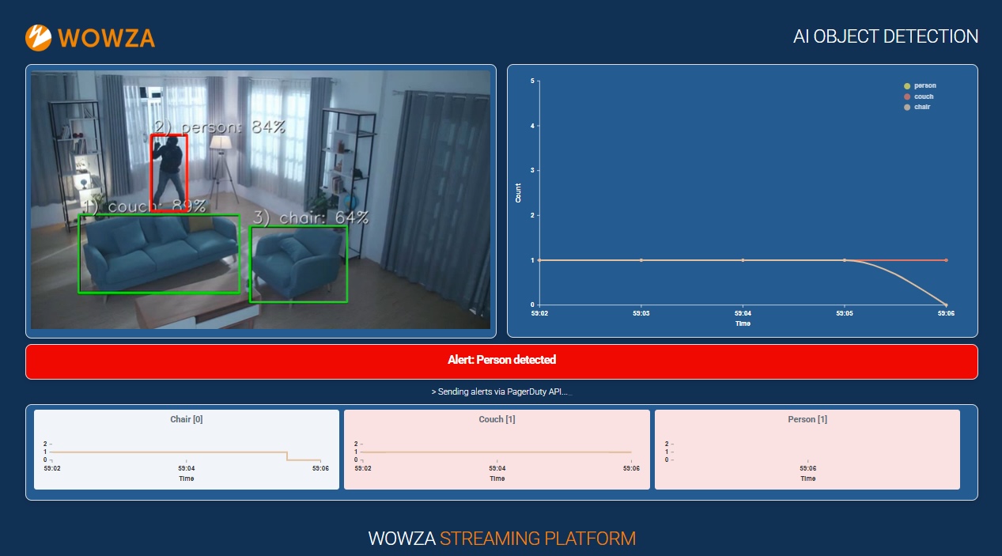This screenshot has height=556, width=1002.
Task: Click the 59:06 label in the Couch chart
Action: (631, 468)
